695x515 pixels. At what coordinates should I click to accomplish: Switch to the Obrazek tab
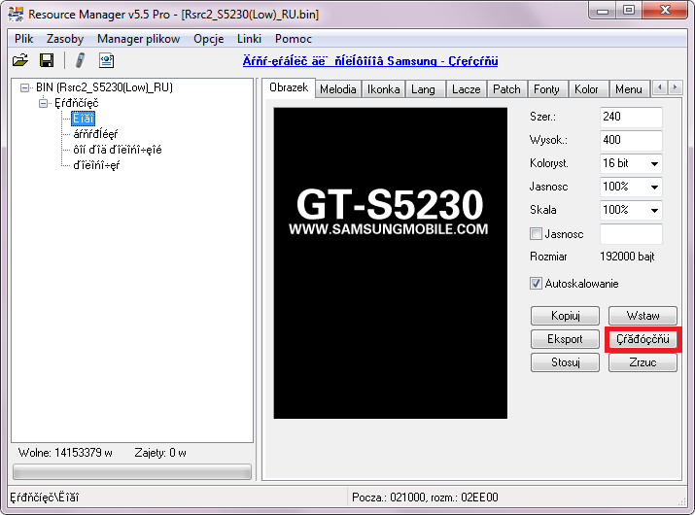[x=289, y=87]
